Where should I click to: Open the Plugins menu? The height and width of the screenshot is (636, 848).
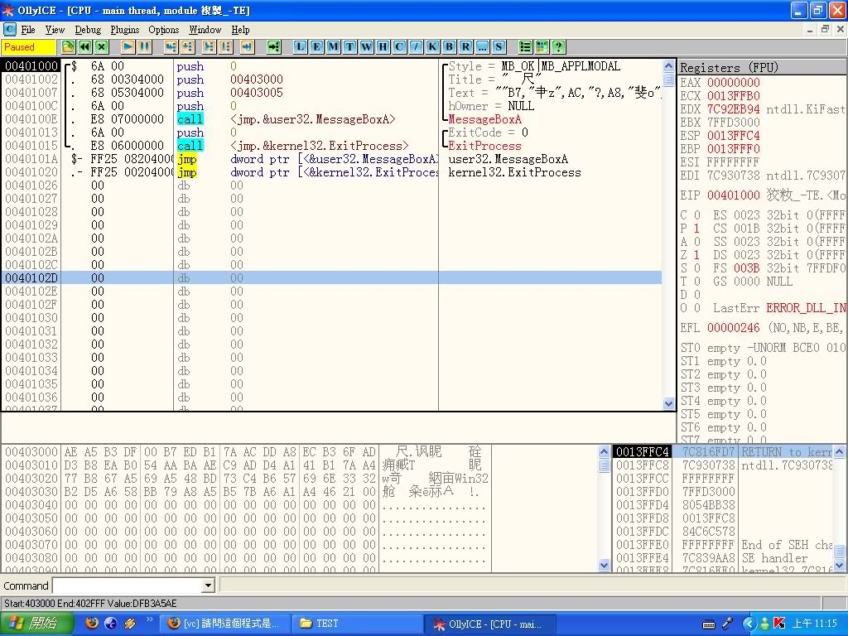(x=125, y=30)
